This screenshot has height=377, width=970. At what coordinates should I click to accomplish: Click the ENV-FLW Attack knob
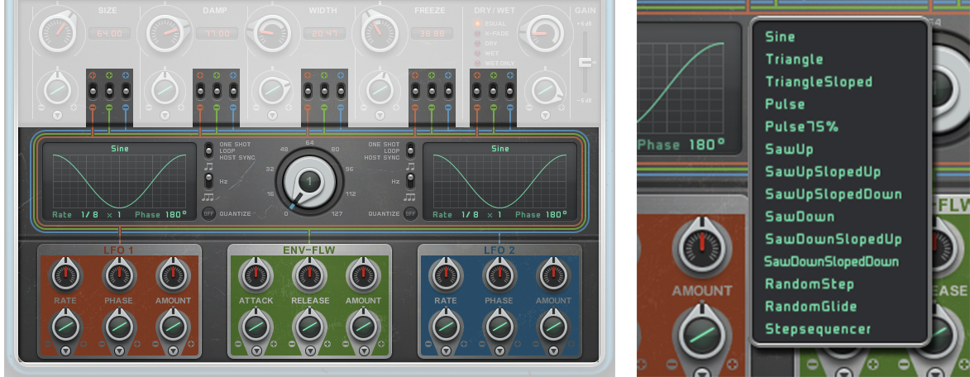pyautogui.click(x=256, y=274)
